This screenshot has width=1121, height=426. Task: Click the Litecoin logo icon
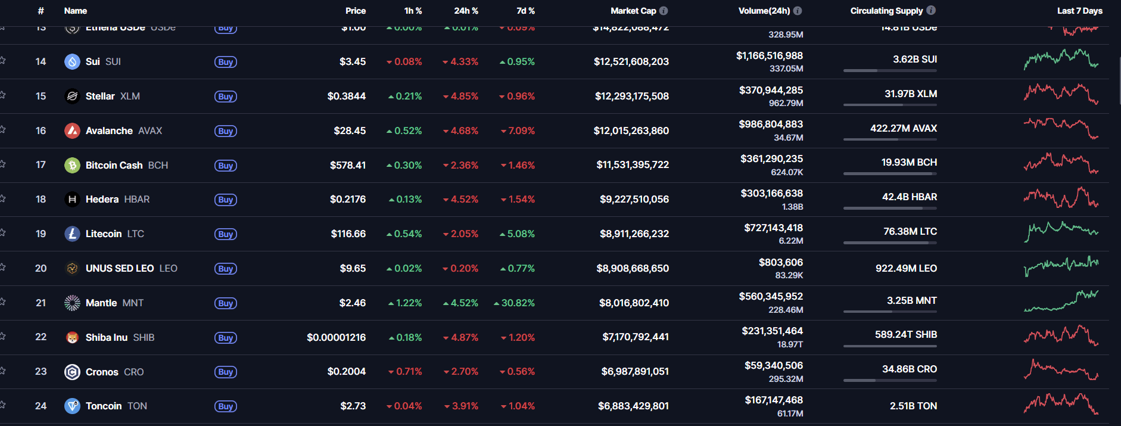tap(72, 234)
